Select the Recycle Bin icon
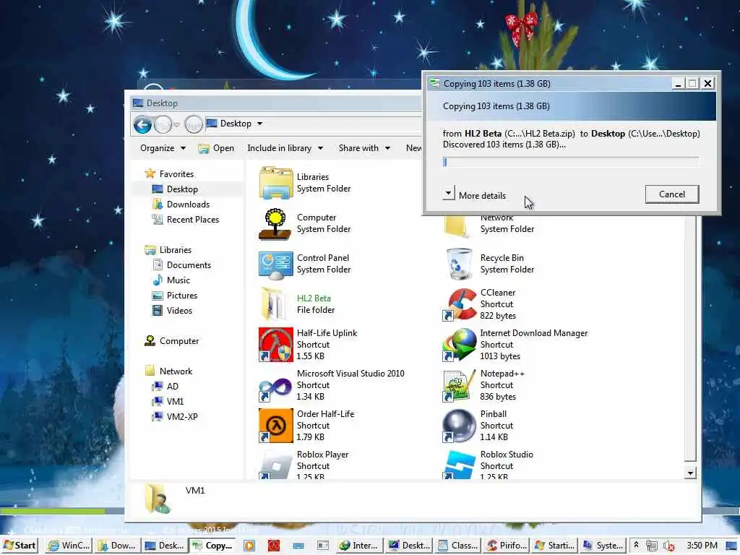The width and height of the screenshot is (740, 555). 459,264
